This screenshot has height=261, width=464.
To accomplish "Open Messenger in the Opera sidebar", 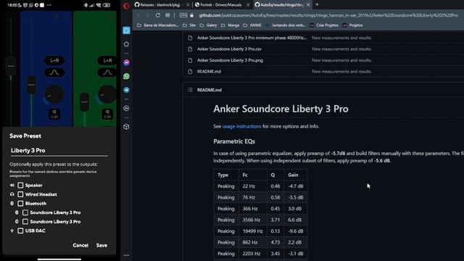I will [126, 63].
